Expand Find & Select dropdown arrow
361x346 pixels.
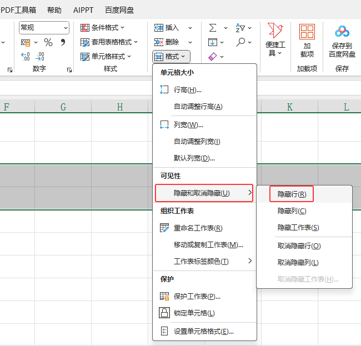[x=249, y=42]
